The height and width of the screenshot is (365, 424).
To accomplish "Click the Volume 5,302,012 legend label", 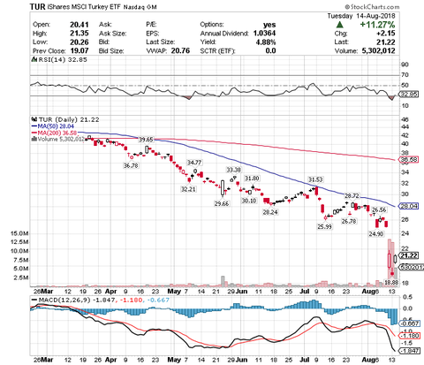I will click(x=61, y=139).
